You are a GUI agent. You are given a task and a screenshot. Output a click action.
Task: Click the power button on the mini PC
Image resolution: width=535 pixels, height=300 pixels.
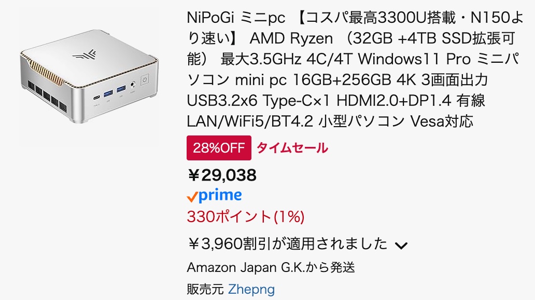coord(144,81)
